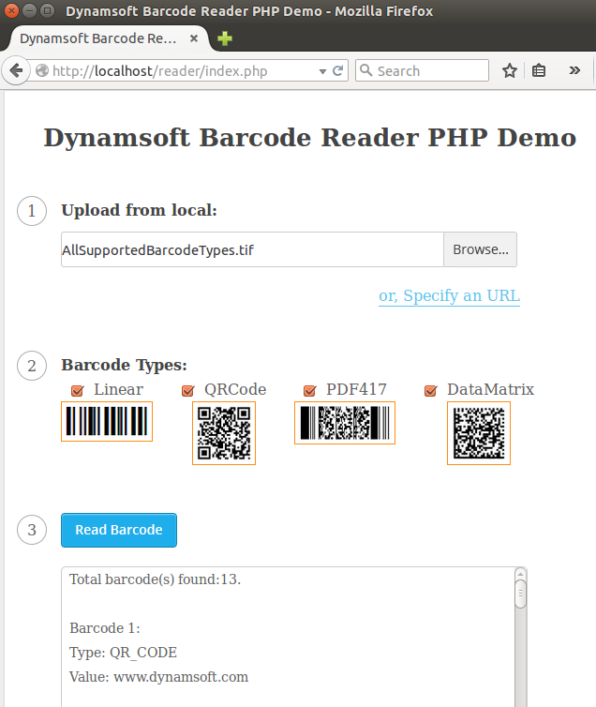Click the browser Back arrow button

coord(16,70)
